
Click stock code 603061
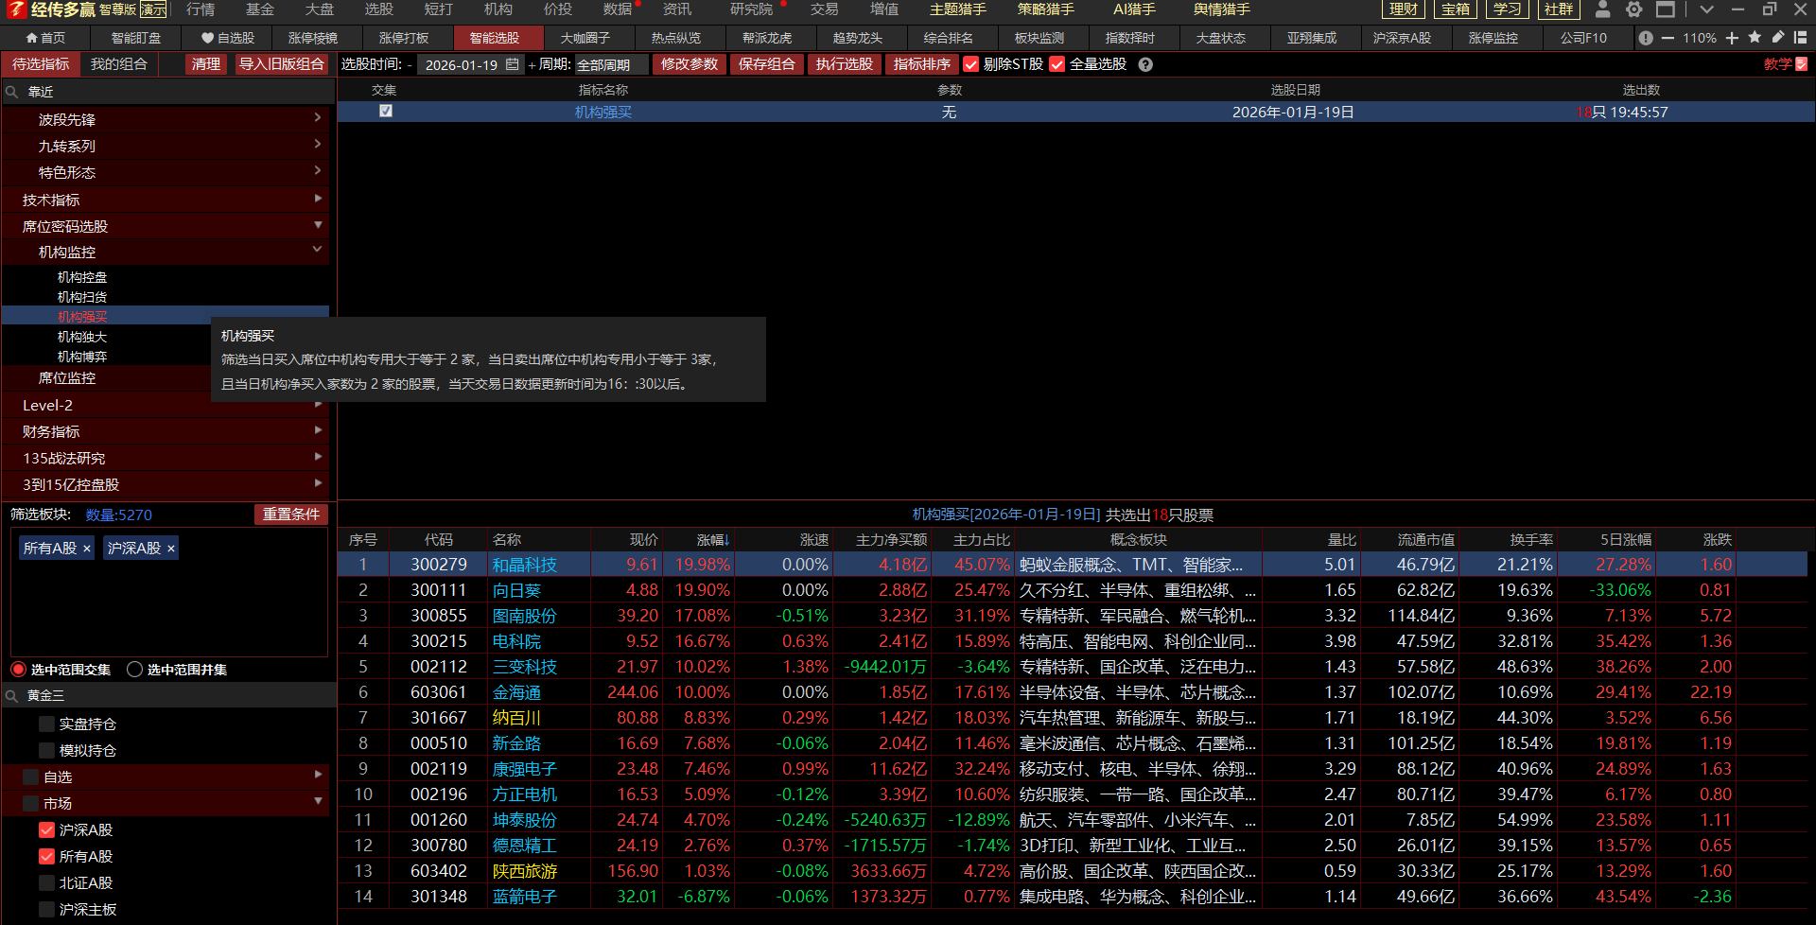tap(439, 692)
